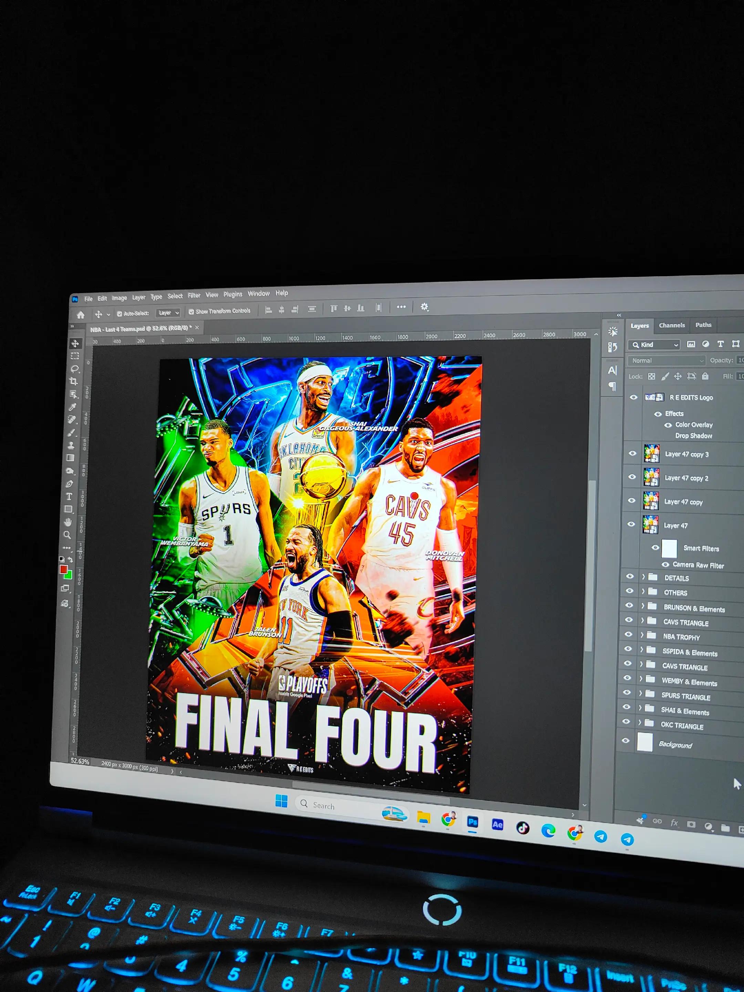Toggle Show Transform Controls checkbox
This screenshot has height=992, width=744.
[x=192, y=312]
